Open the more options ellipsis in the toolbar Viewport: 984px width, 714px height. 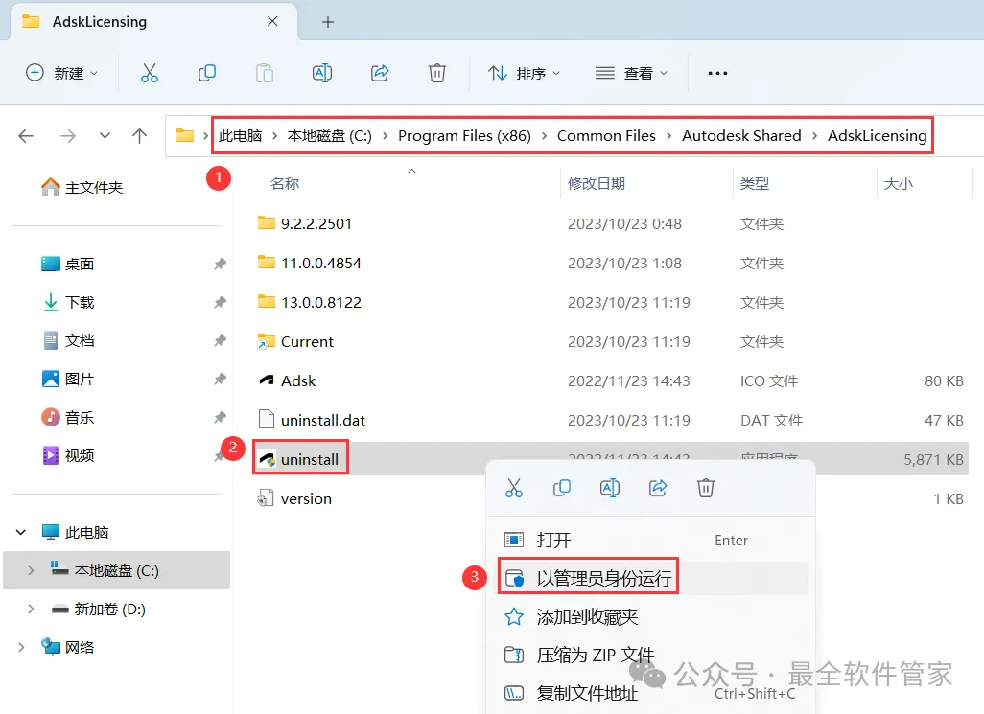pyautogui.click(x=717, y=73)
